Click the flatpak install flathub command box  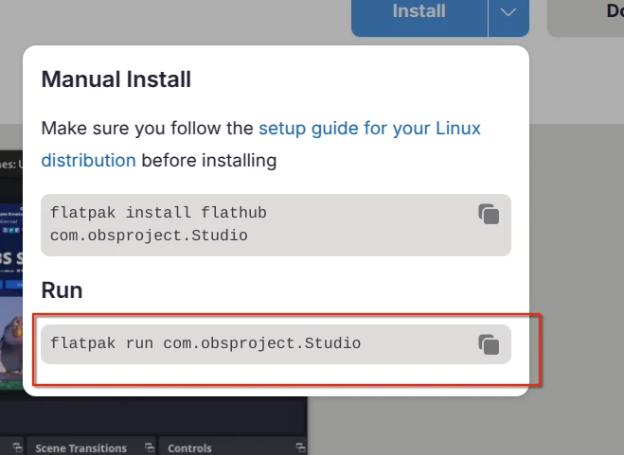[x=276, y=225]
